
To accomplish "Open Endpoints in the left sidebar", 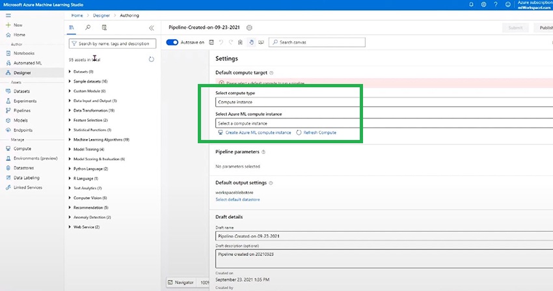I will coord(23,130).
